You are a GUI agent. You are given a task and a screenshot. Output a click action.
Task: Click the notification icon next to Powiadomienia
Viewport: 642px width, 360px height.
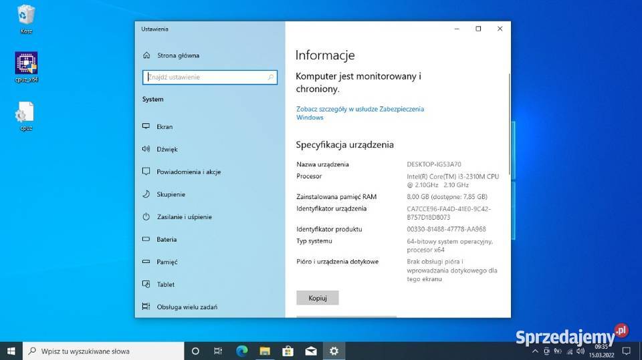(146, 172)
